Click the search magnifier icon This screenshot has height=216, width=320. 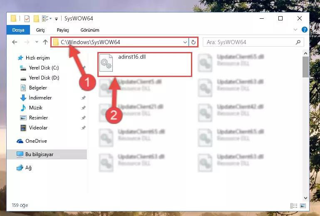pyautogui.click(x=298, y=42)
